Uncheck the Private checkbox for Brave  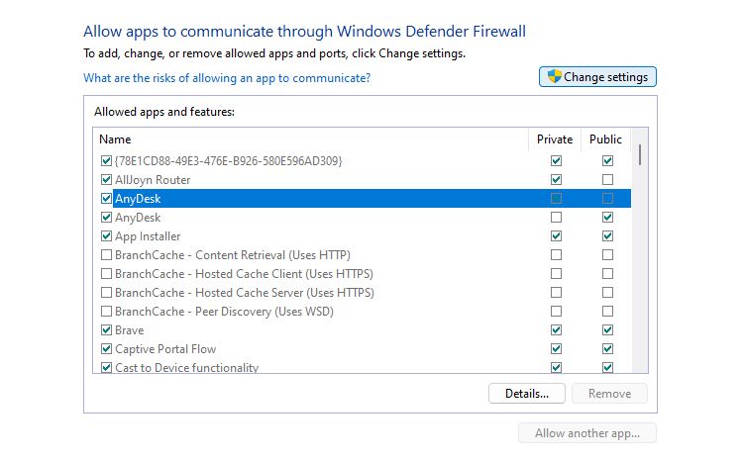pos(556,330)
